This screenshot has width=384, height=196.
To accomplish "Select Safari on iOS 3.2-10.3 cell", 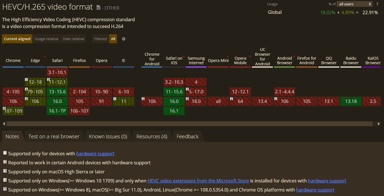I will pos(174,82).
